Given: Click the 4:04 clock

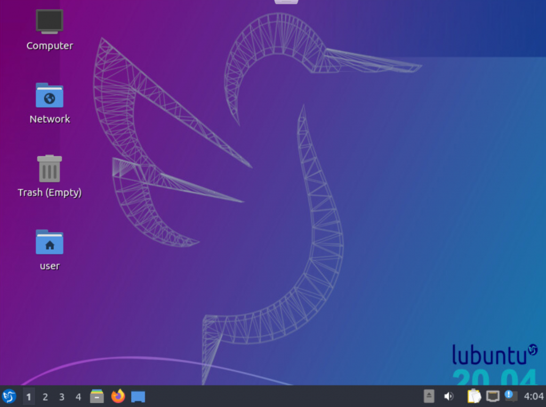Looking at the screenshot, I should 534,396.
